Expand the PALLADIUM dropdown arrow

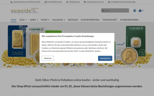point(64,20)
